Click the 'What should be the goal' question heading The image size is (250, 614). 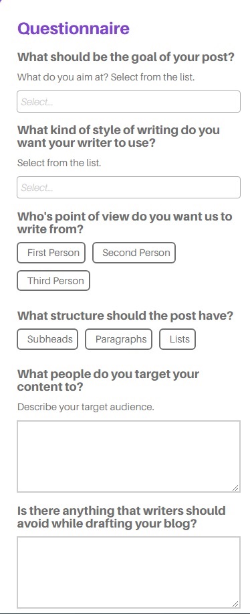pyautogui.click(x=126, y=57)
